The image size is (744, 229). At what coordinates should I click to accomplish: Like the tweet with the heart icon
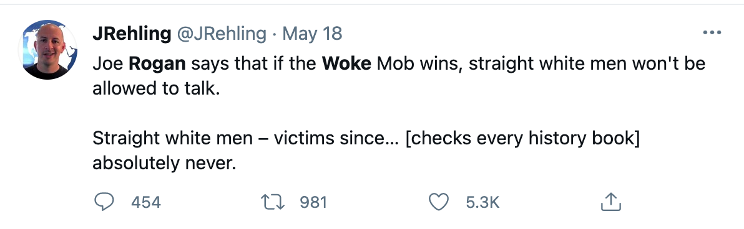[x=439, y=202]
